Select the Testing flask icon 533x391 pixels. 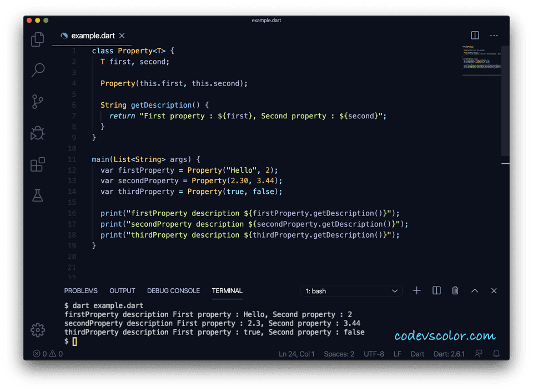click(x=37, y=195)
